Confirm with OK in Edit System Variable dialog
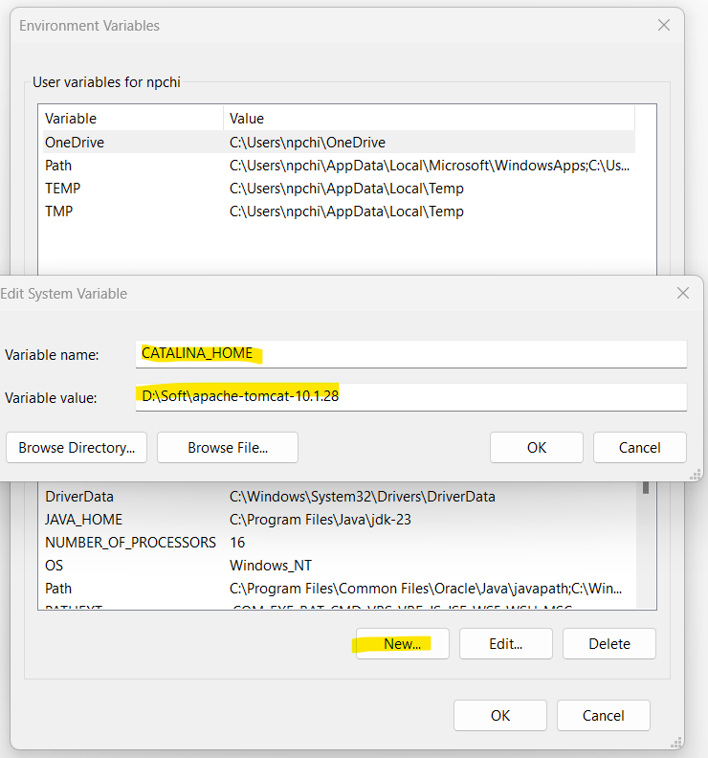 (x=536, y=447)
